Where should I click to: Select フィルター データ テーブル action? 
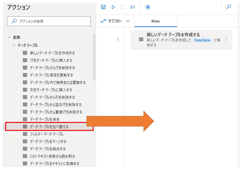point(46,134)
